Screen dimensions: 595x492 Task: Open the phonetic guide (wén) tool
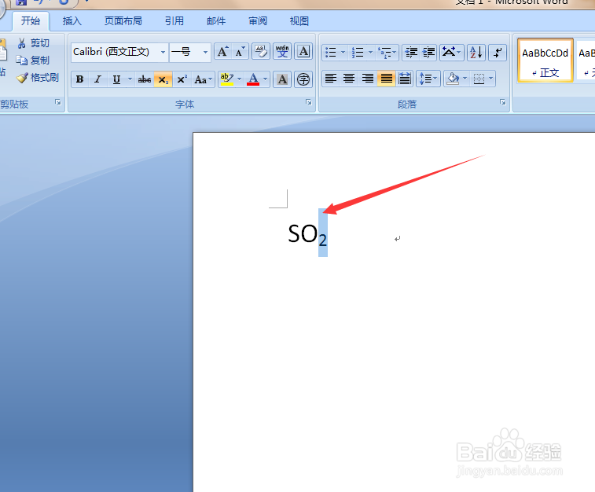click(282, 52)
